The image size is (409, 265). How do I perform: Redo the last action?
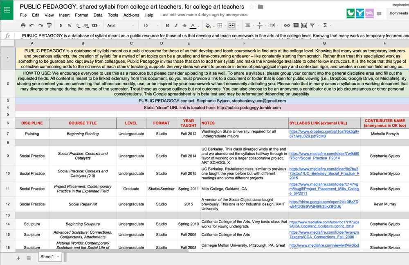click(40, 25)
